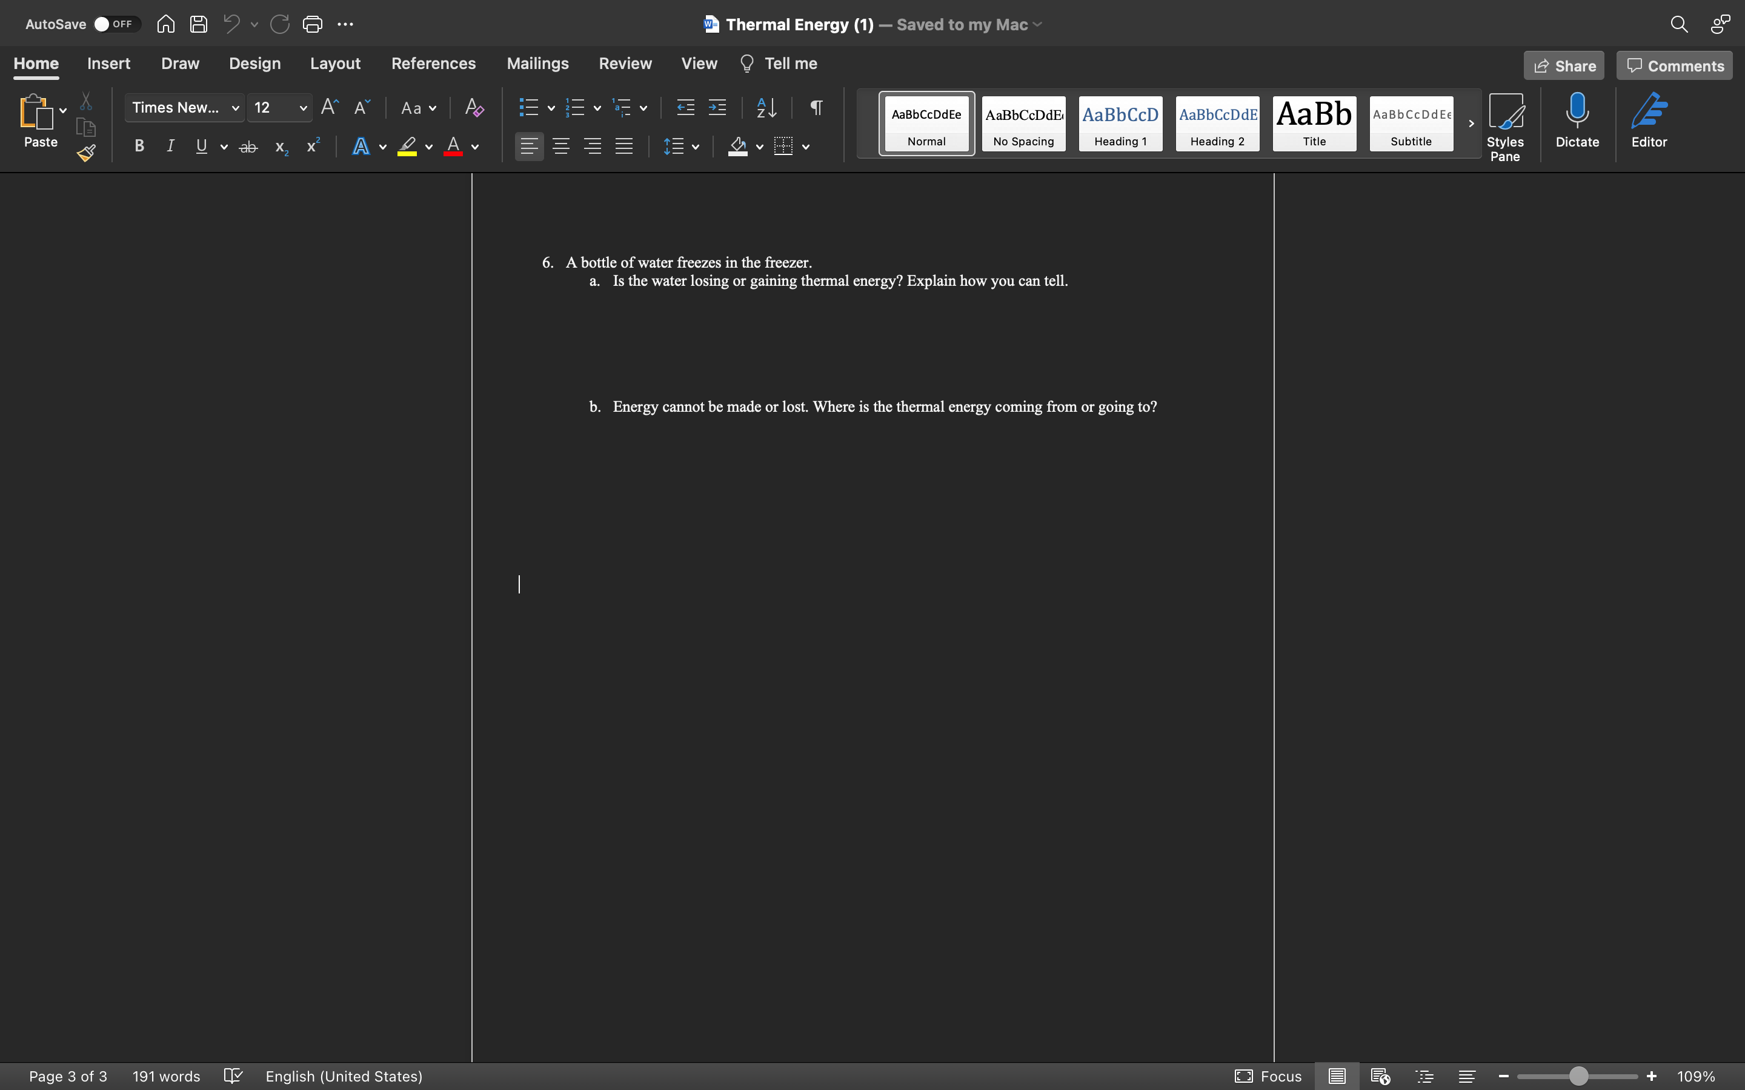Image resolution: width=1745 pixels, height=1090 pixels.
Task: Switch to the Layout tab
Action: tap(335, 64)
